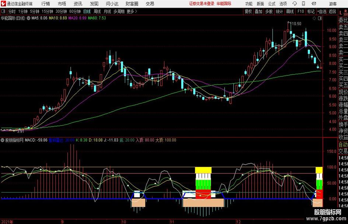Select the 月线 monthly period tab
This screenshot has height=224, width=348.
[108, 11]
